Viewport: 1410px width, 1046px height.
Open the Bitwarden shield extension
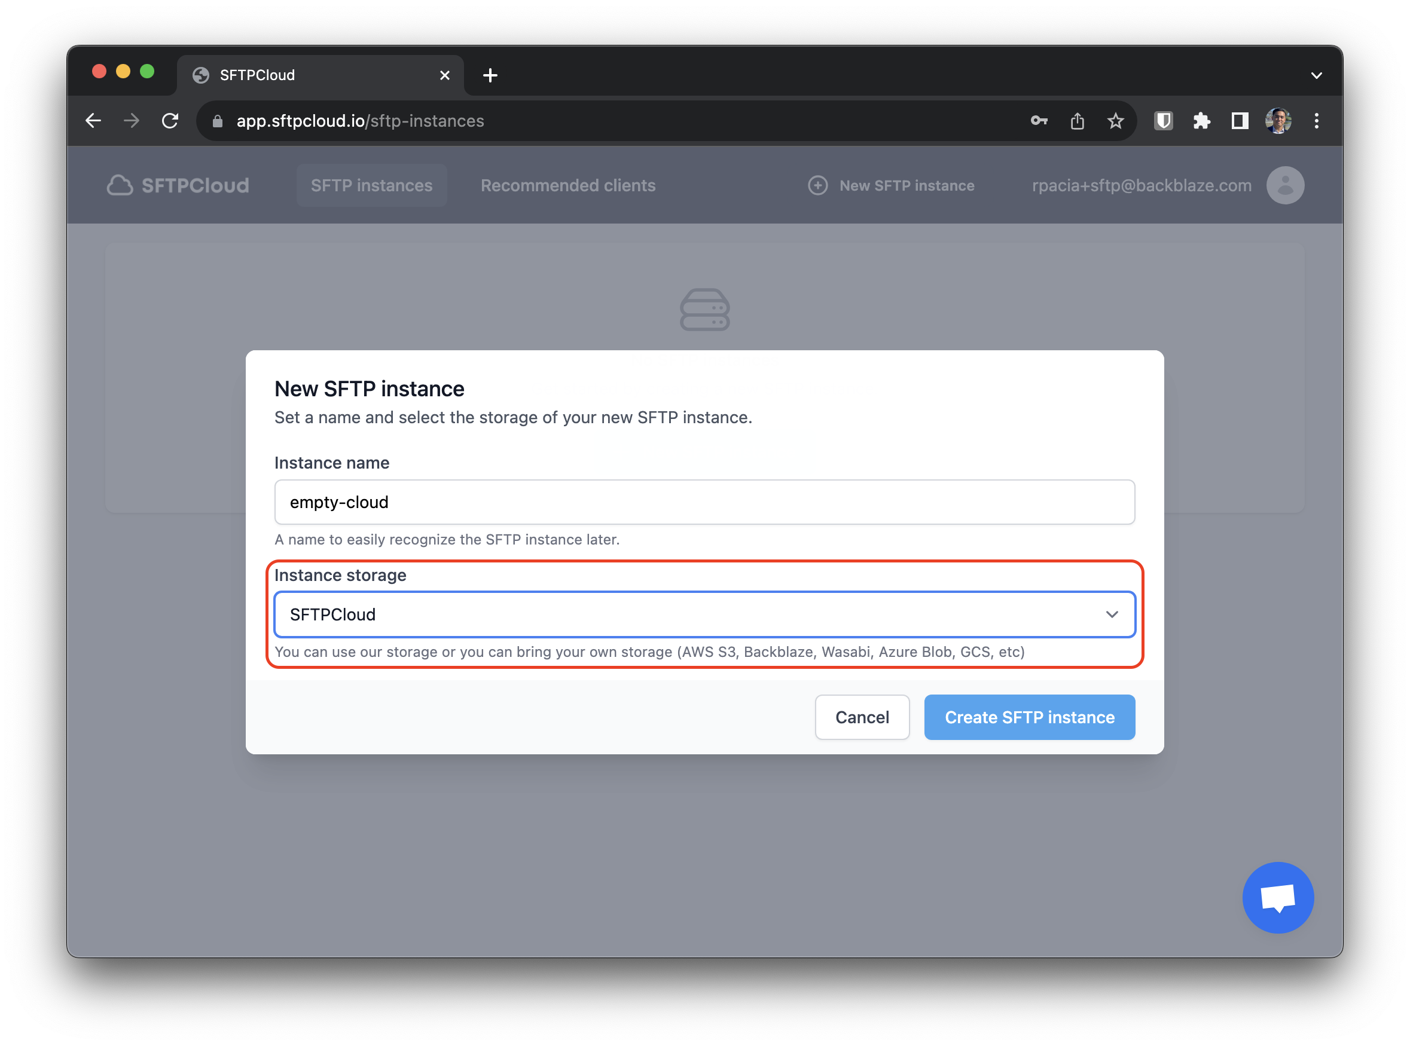coord(1163,121)
